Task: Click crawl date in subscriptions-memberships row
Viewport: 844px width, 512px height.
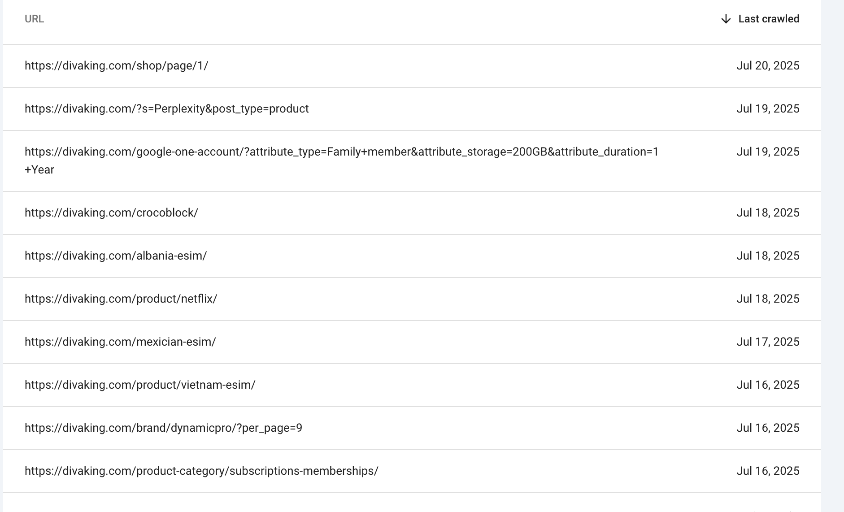Action: (768, 471)
